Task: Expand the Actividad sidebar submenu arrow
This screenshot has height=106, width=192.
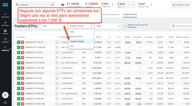Action: [10, 41]
